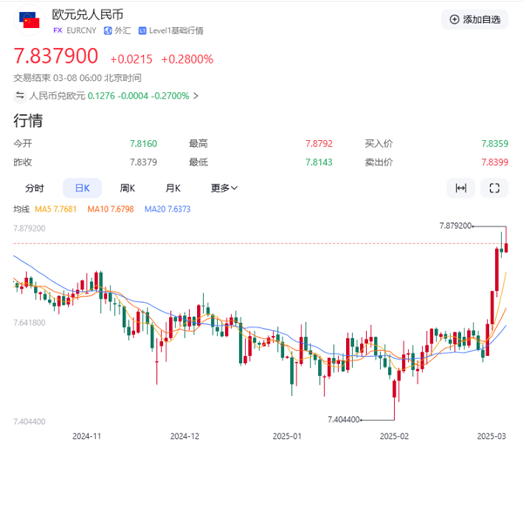Click the 添加自选 add to watchlist button
The width and height of the screenshot is (523, 512).
coord(474,19)
